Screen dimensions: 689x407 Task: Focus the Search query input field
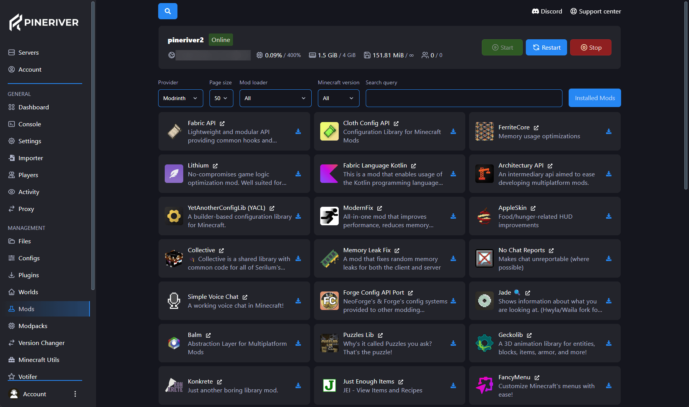pyautogui.click(x=464, y=98)
